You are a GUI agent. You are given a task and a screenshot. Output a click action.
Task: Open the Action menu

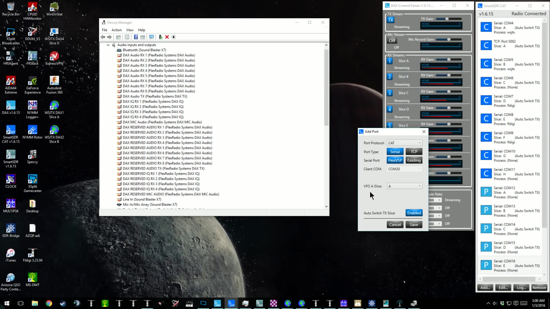[116, 30]
